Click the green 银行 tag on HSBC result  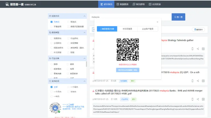[134, 99]
